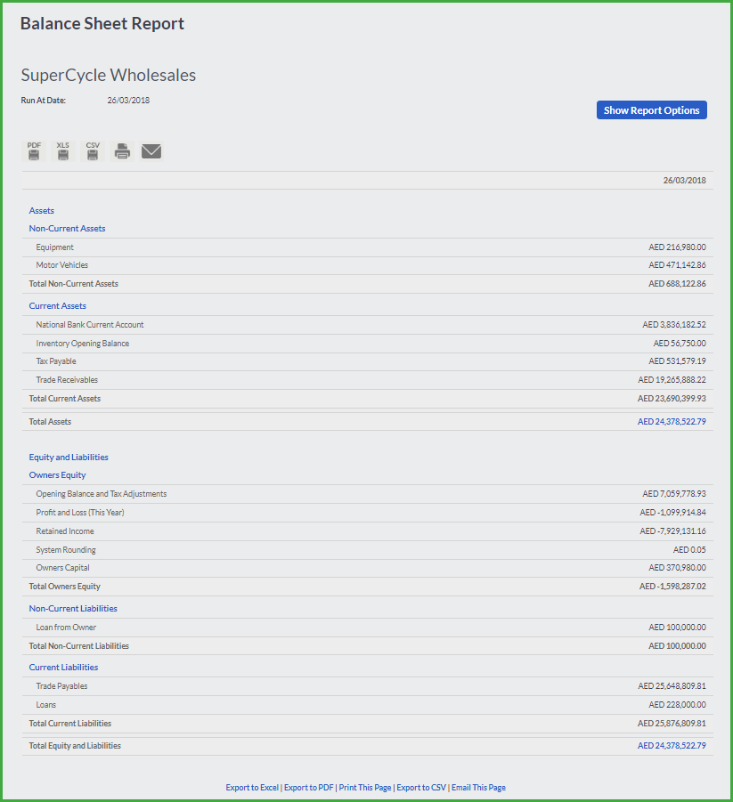733x802 pixels.
Task: Open Equity and Liabilities link
Action: (69, 458)
